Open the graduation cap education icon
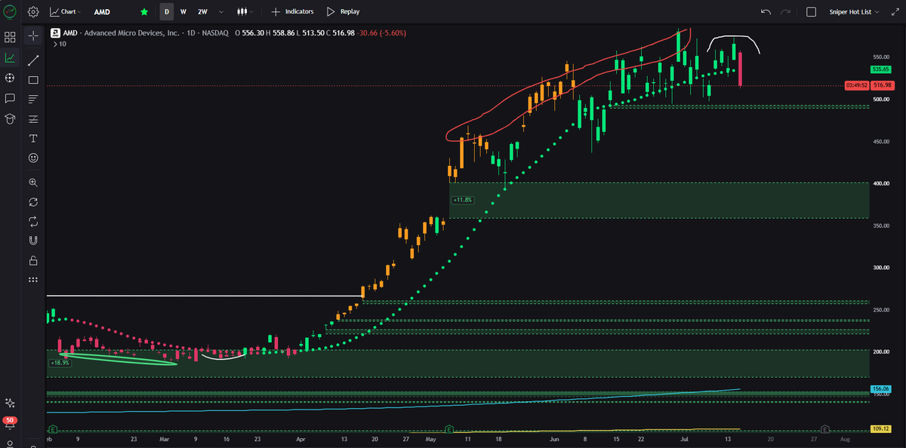 pos(11,118)
